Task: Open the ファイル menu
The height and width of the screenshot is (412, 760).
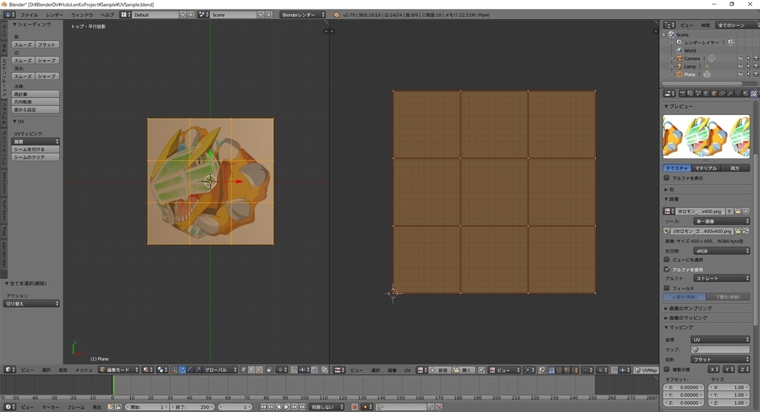Action: pos(29,15)
